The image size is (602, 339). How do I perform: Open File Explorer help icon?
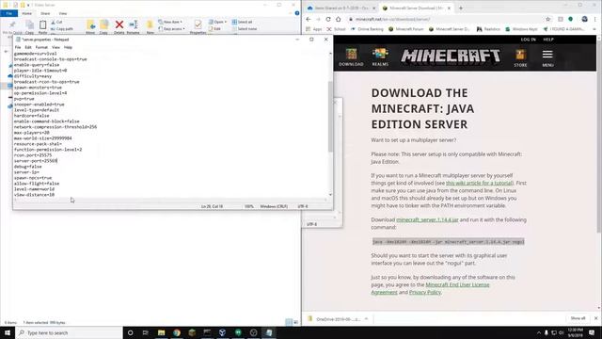click(x=297, y=13)
